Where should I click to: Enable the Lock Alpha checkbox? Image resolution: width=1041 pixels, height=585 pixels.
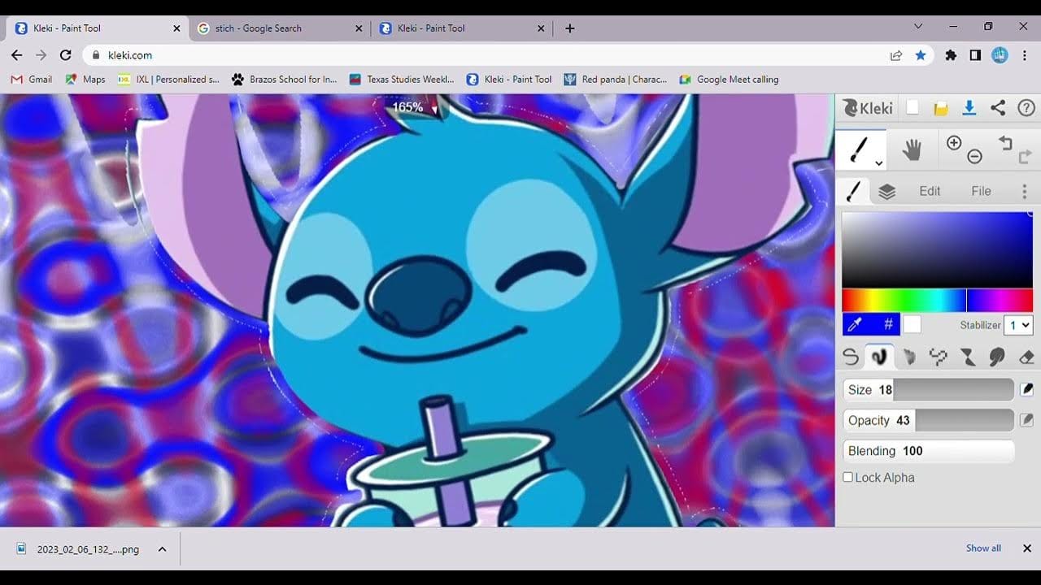tap(848, 477)
